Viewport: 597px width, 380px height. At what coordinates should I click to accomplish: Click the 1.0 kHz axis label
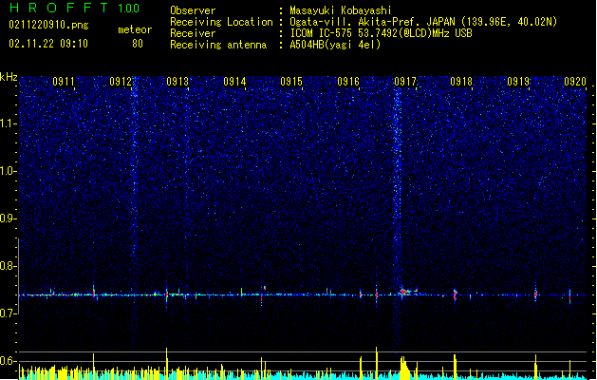[9, 171]
